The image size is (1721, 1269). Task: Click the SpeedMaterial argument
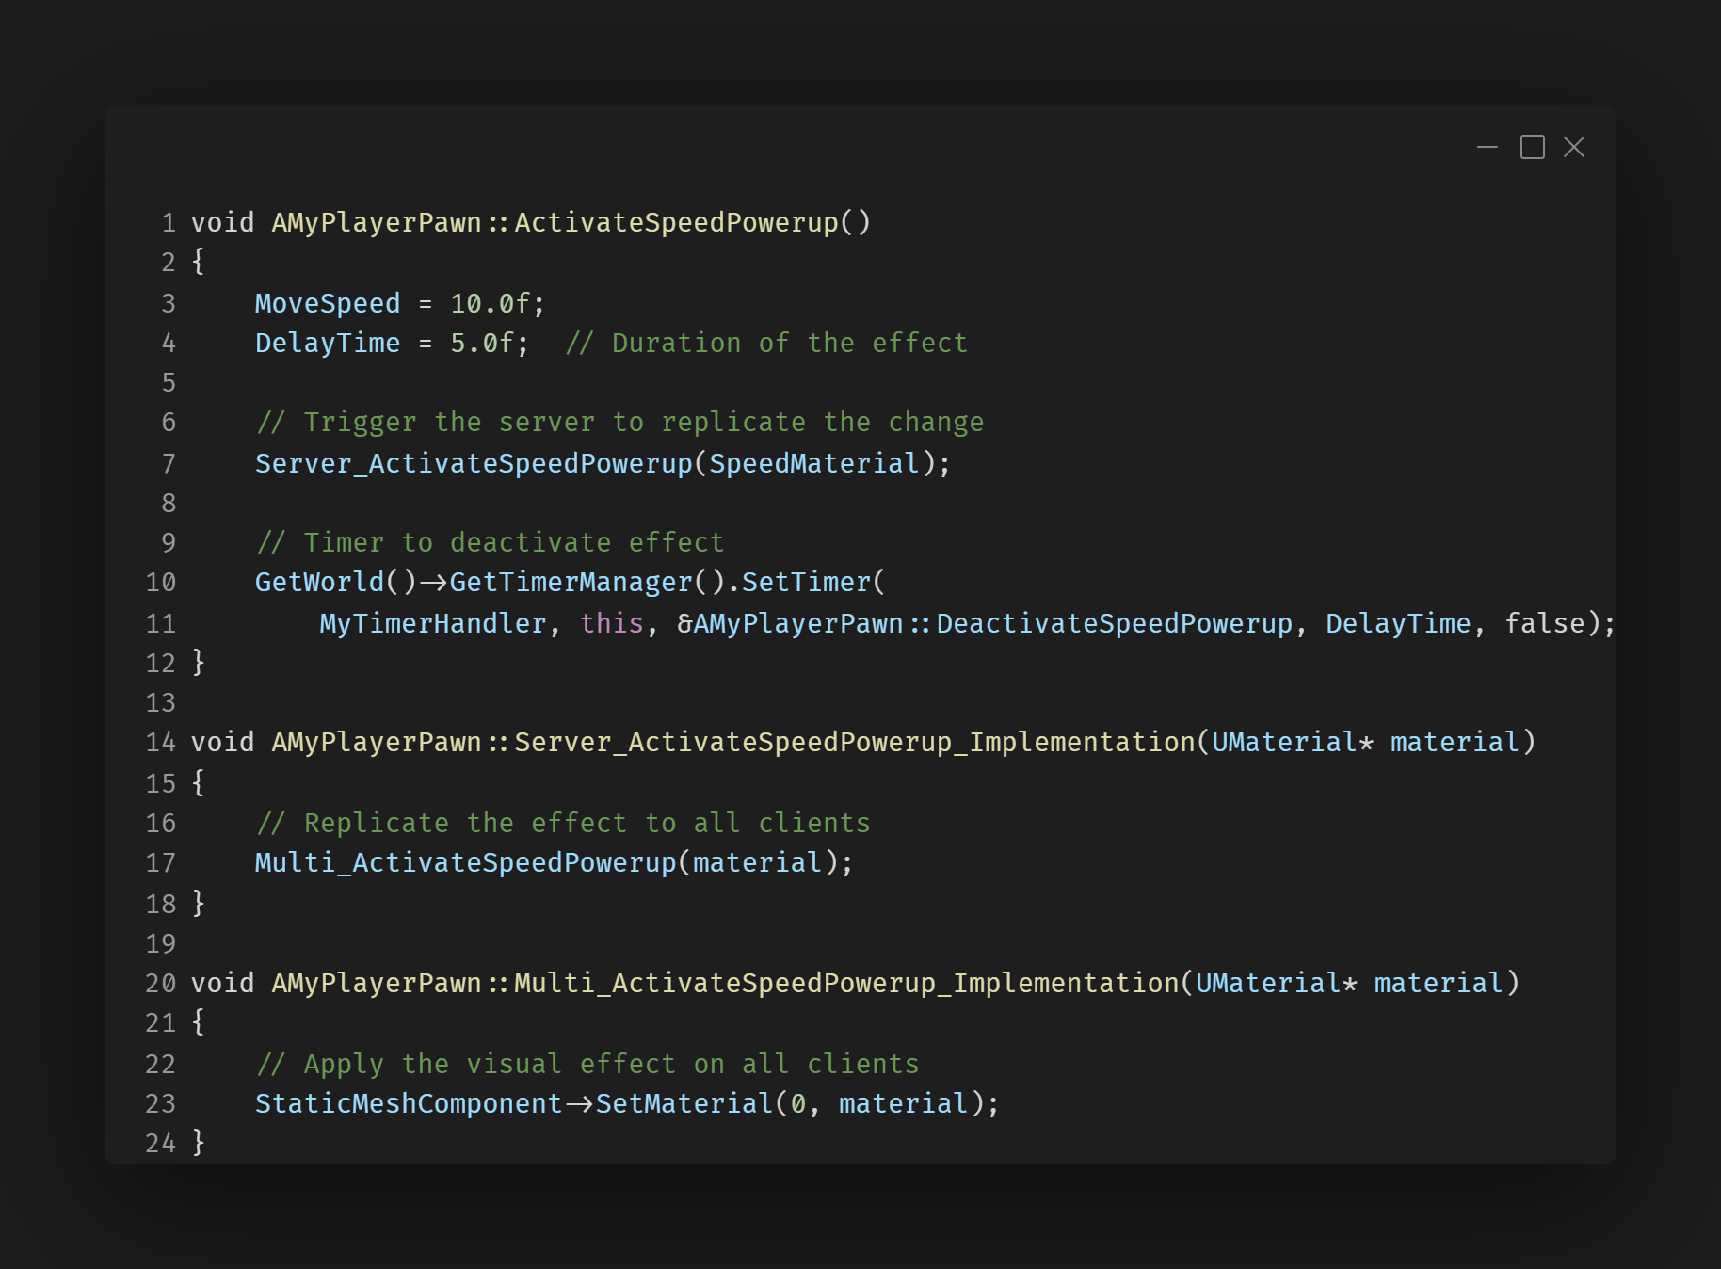[813, 464]
